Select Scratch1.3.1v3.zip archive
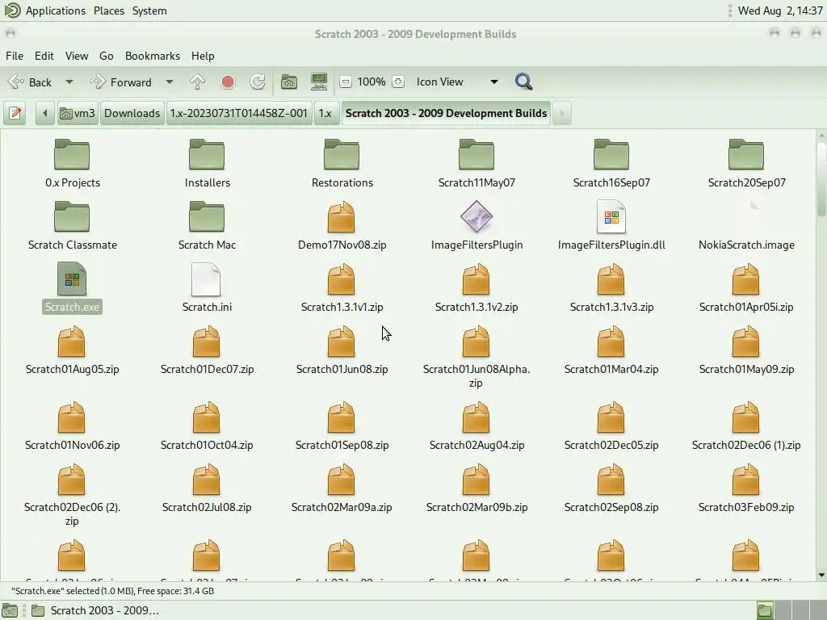This screenshot has width=827, height=620. (x=611, y=288)
